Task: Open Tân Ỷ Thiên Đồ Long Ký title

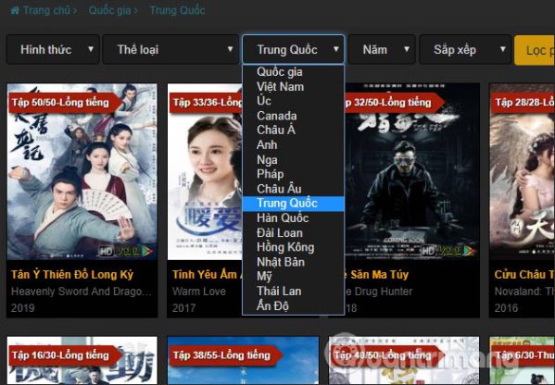Action: click(x=72, y=275)
